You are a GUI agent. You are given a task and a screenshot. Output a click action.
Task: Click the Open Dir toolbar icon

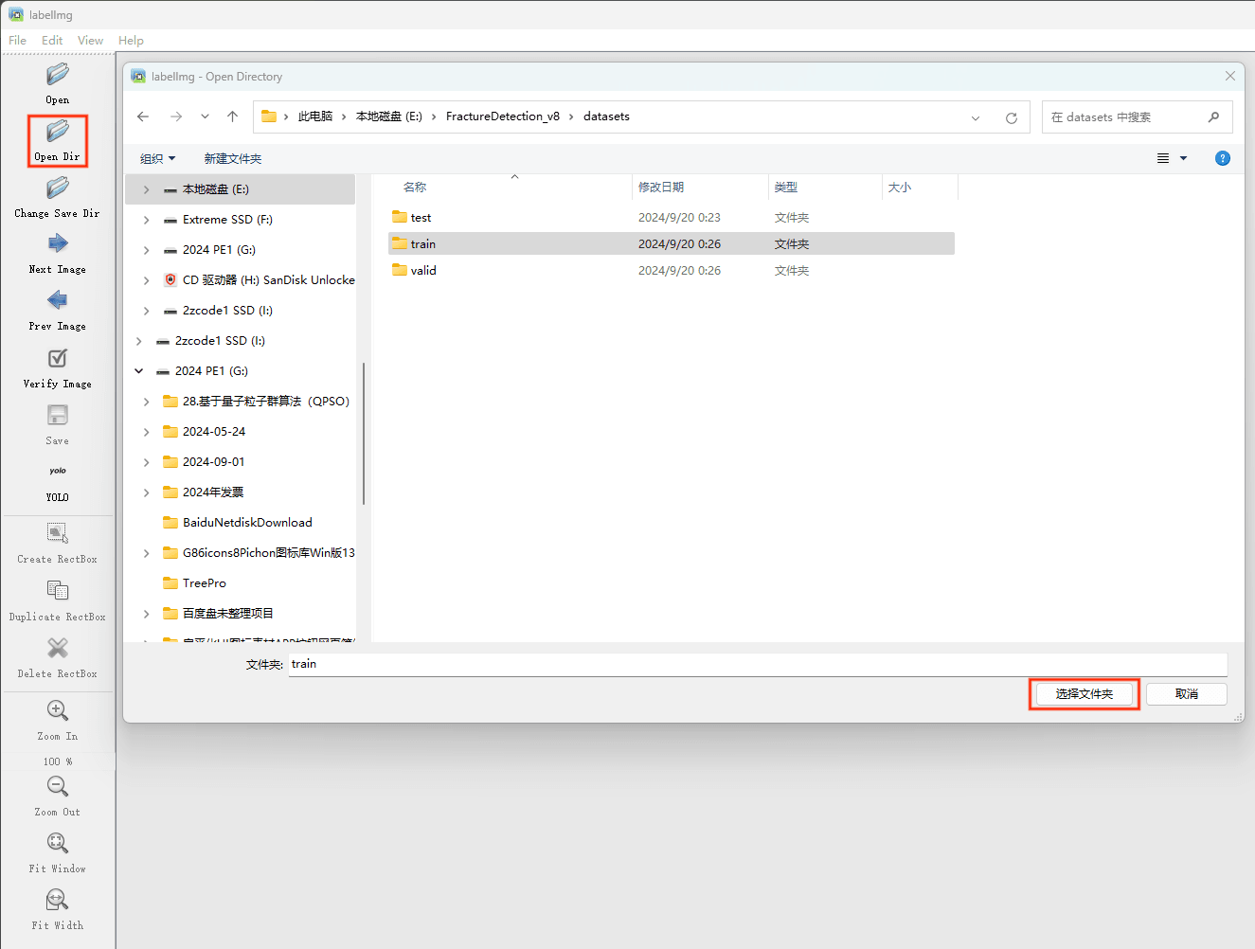click(x=58, y=131)
